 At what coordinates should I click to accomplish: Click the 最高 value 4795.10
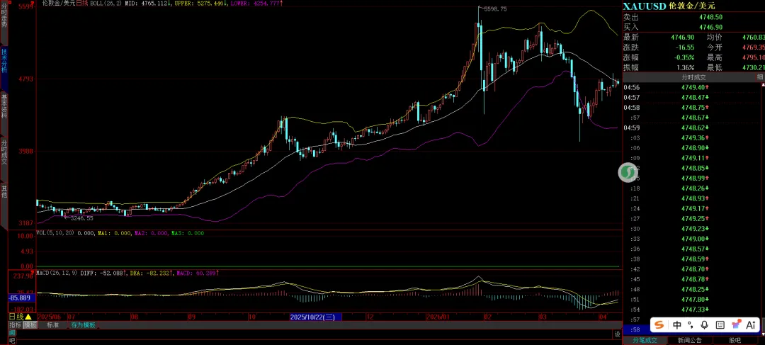tap(753, 57)
